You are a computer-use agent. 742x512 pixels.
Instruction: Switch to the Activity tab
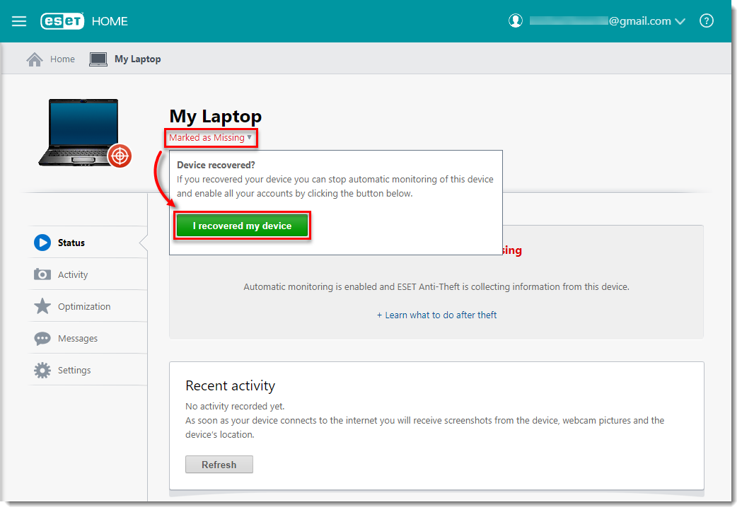pyautogui.click(x=88, y=274)
